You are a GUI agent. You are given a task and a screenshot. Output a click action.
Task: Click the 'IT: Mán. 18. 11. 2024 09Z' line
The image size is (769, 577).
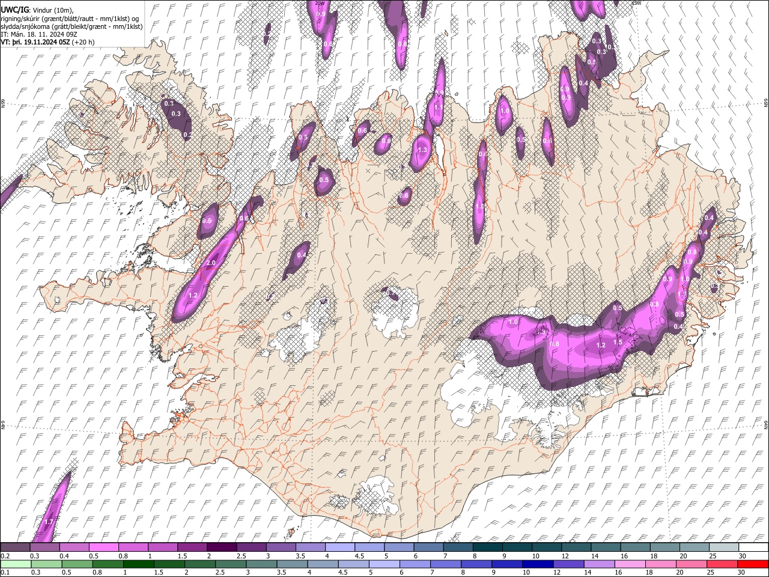[x=38, y=34]
